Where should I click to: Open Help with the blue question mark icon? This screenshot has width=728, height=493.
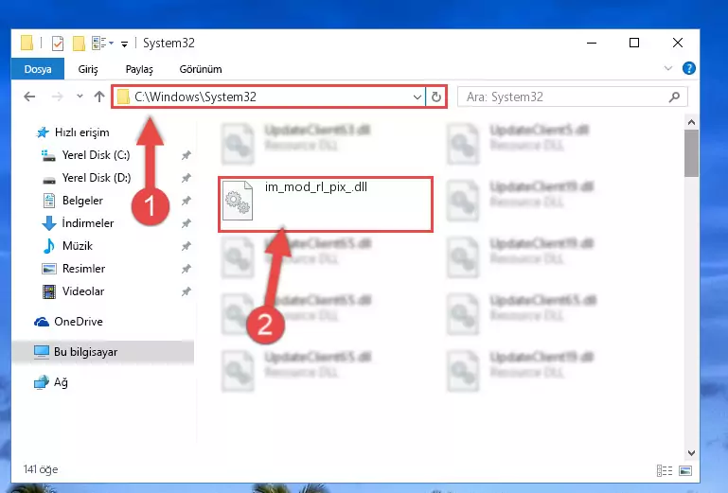coord(689,68)
